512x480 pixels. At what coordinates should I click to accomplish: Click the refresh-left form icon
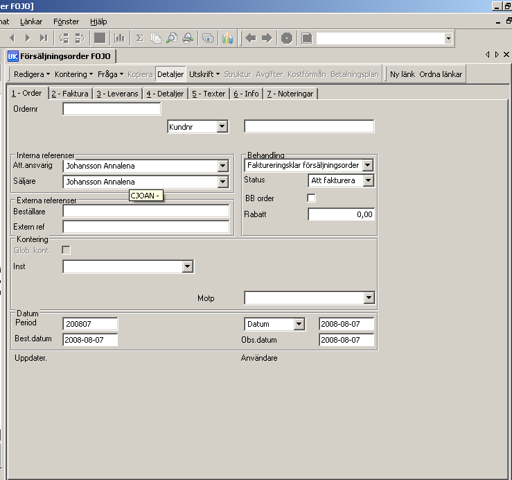tap(64, 38)
